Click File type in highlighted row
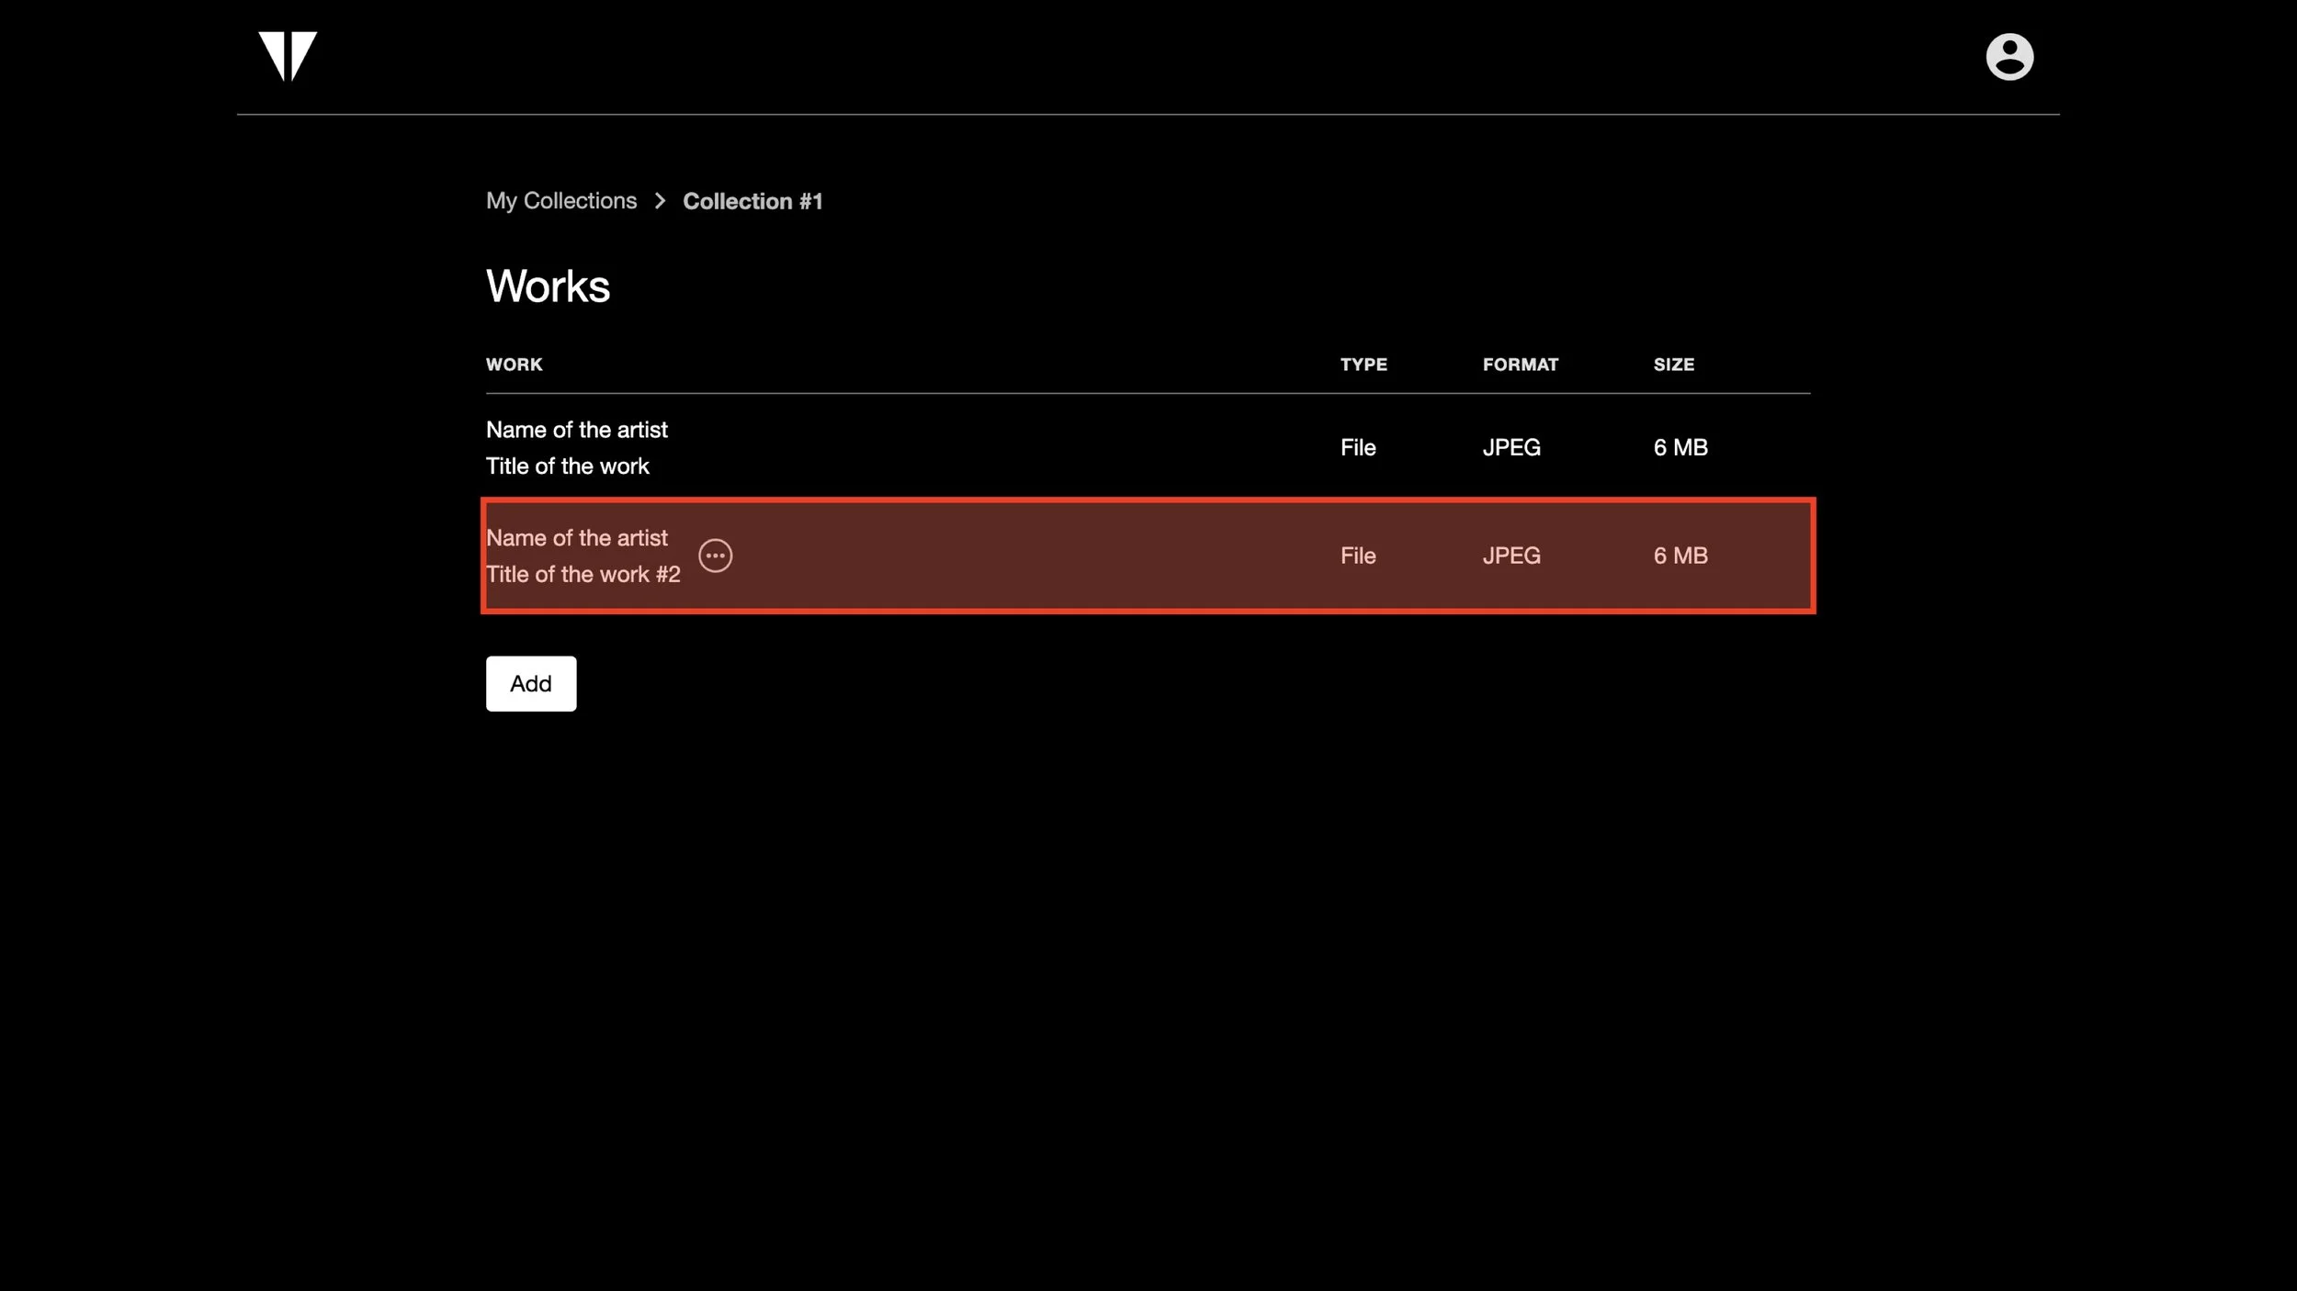2297x1291 pixels. (1357, 556)
